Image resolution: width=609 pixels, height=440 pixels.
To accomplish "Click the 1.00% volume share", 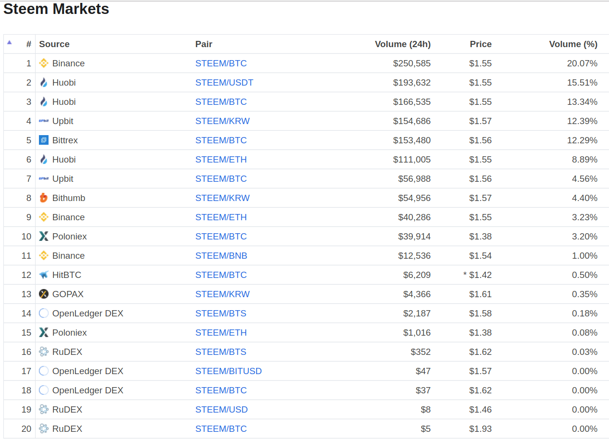I will (584, 255).
